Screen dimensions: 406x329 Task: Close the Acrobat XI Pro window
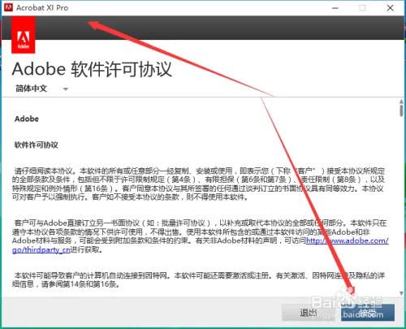(390, 8)
